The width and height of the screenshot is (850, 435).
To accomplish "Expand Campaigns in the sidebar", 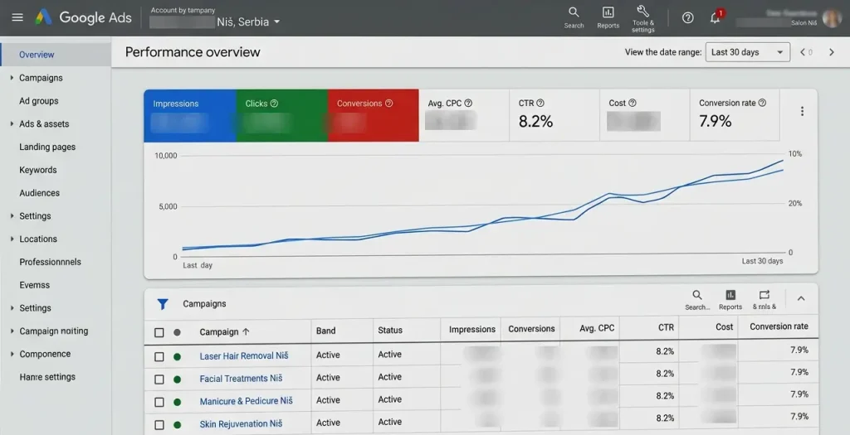I will click(x=12, y=78).
